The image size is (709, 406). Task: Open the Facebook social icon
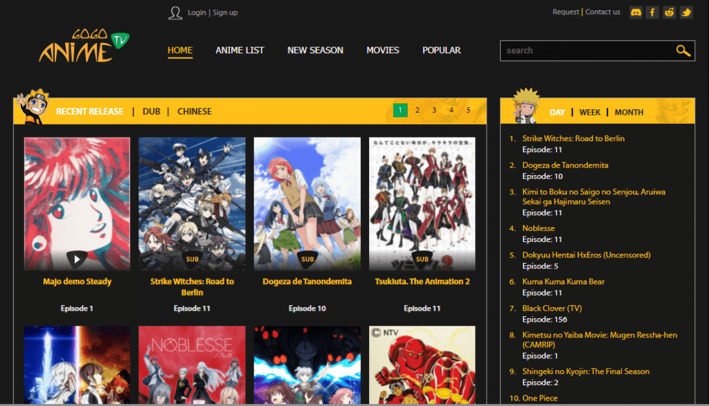652,12
